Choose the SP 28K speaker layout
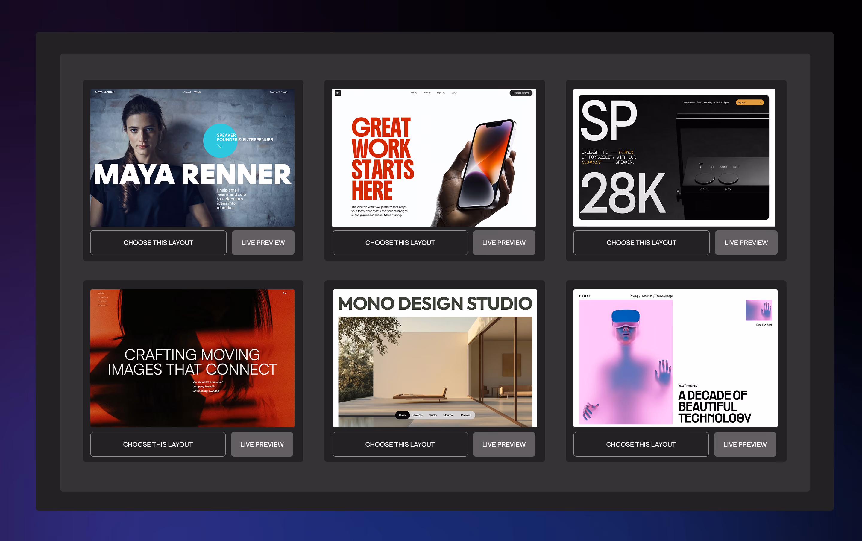Image resolution: width=862 pixels, height=541 pixels. [x=641, y=243]
